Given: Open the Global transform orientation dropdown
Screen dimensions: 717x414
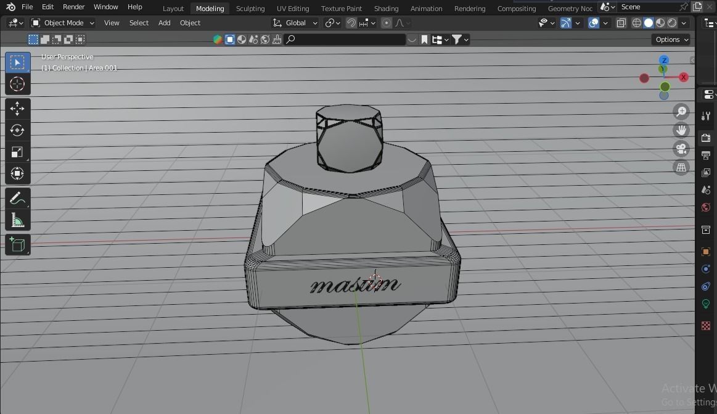Looking at the screenshot, I should coord(295,23).
